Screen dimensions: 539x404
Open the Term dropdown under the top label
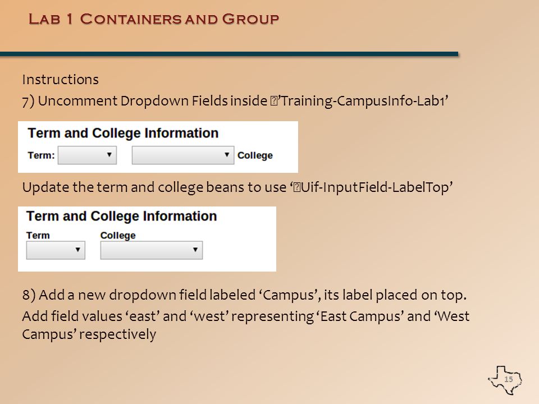click(56, 250)
